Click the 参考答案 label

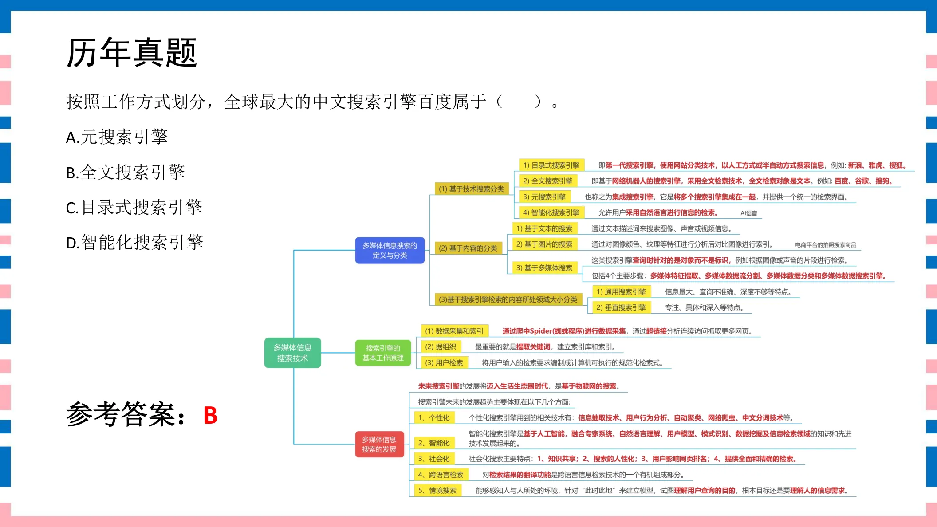pyautogui.click(x=126, y=415)
